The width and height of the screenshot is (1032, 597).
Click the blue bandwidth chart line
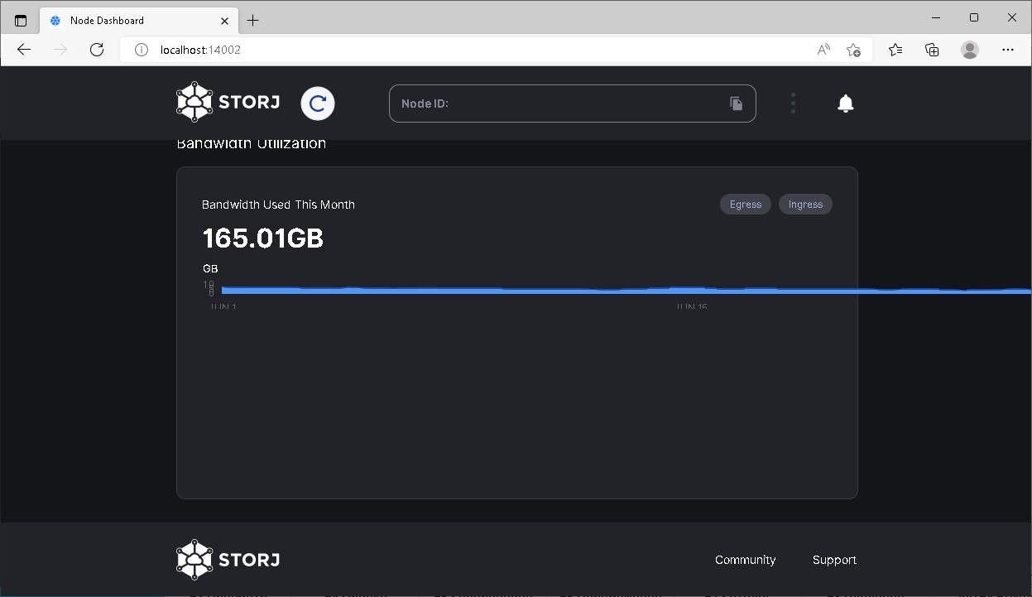point(626,291)
